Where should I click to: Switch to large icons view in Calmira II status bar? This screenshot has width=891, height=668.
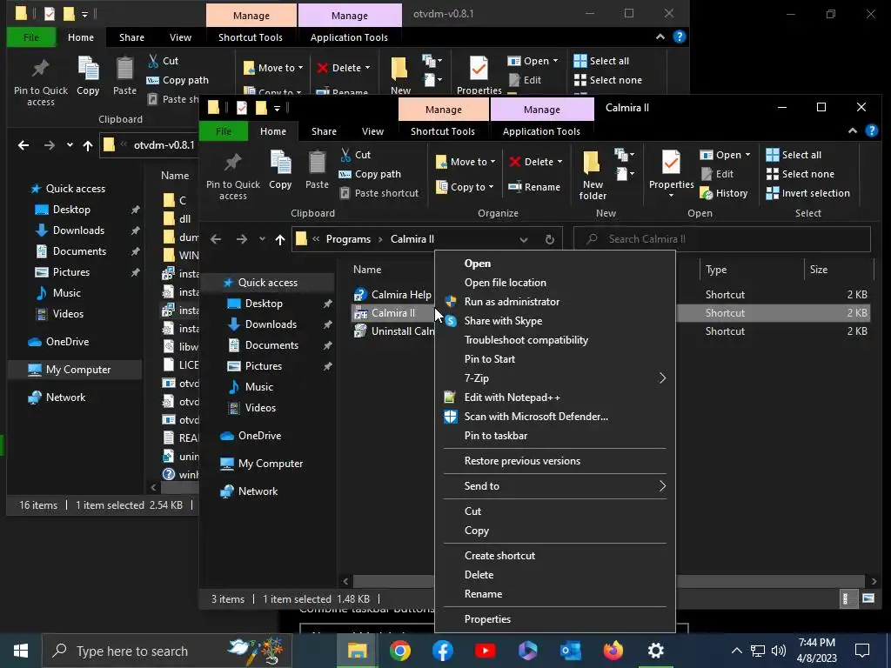tap(868, 598)
